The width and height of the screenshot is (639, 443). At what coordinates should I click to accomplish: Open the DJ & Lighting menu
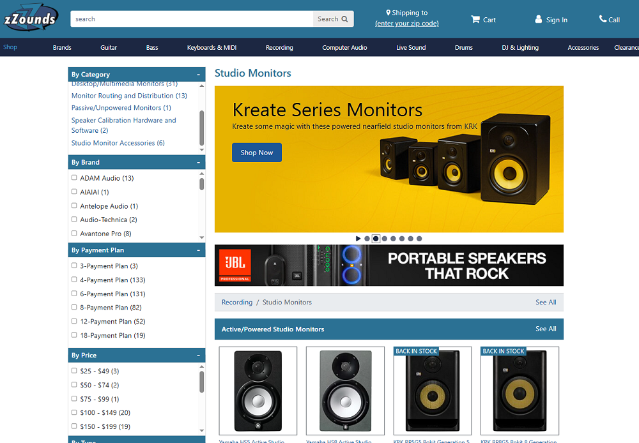(x=520, y=48)
